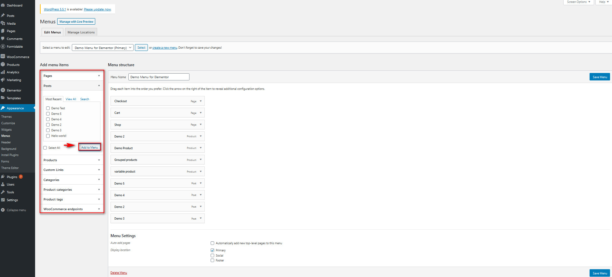This screenshot has height=277, width=612.
Task: Click the Formidable icon in sidebar
Action: [x=3, y=46]
